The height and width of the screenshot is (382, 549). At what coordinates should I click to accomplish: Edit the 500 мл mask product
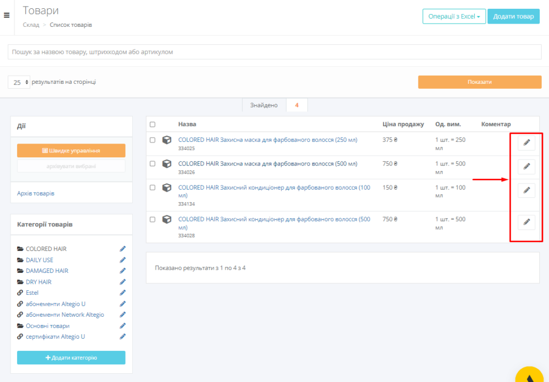[526, 167]
